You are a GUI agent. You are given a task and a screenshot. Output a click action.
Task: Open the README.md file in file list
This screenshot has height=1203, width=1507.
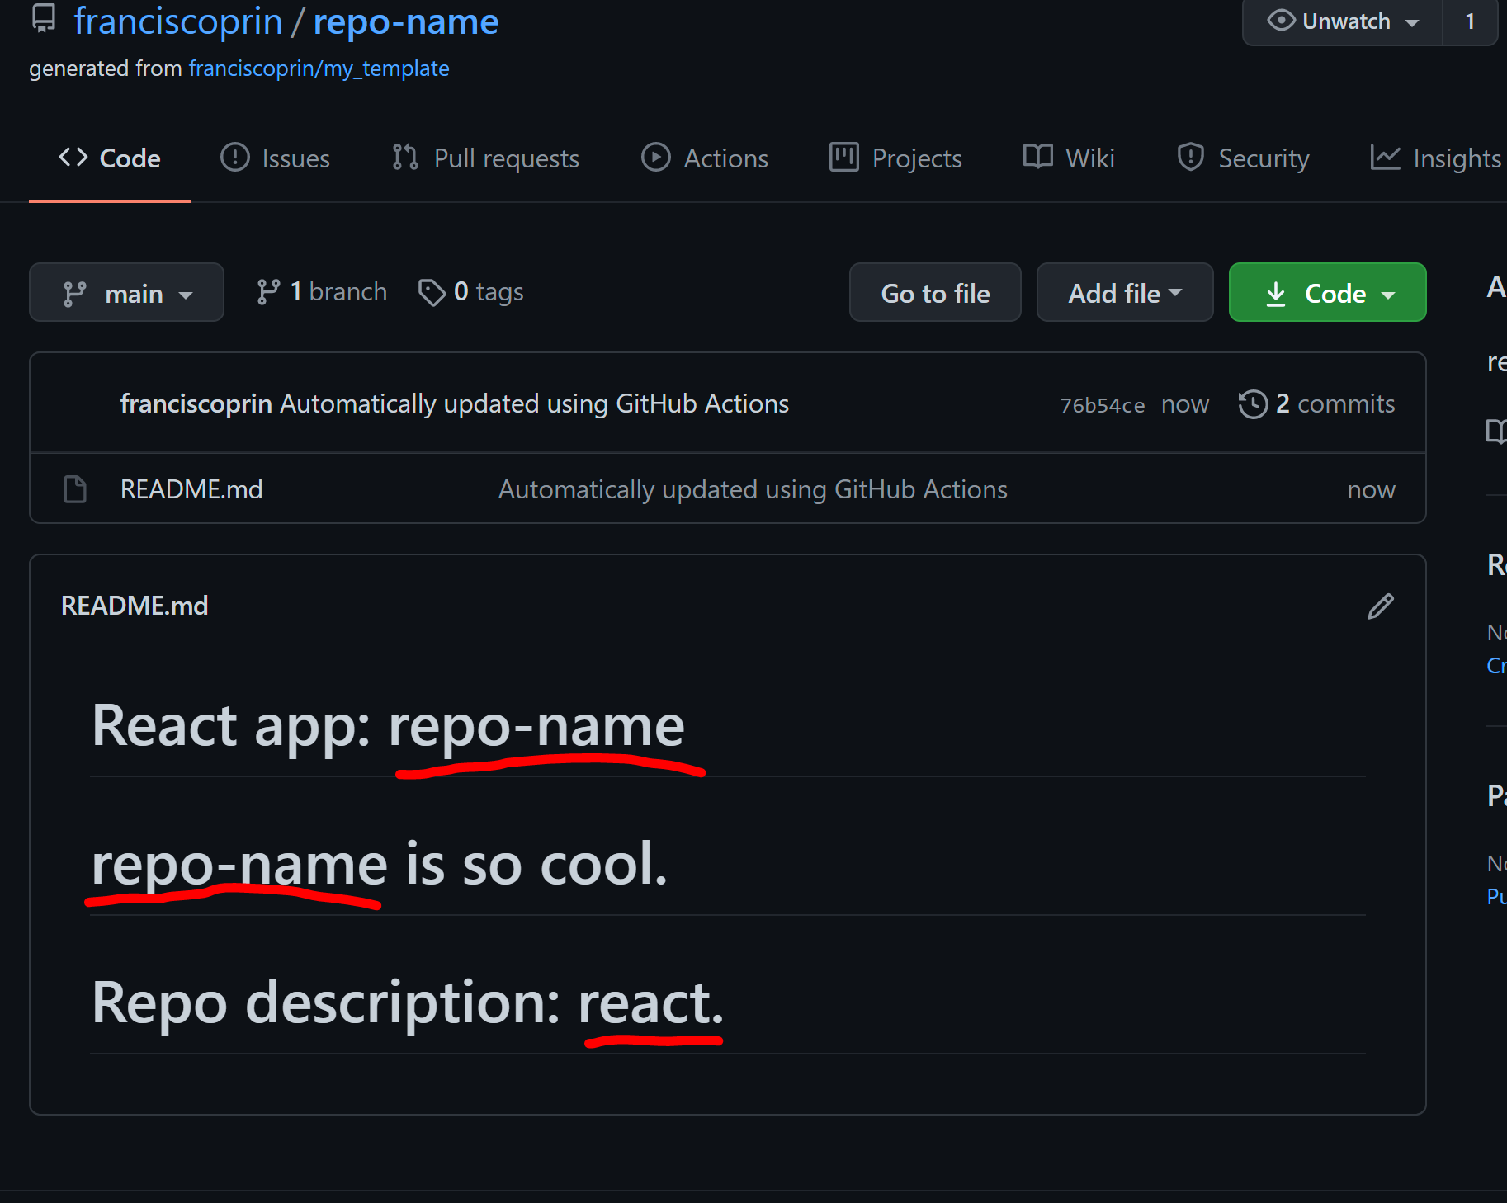tap(191, 489)
